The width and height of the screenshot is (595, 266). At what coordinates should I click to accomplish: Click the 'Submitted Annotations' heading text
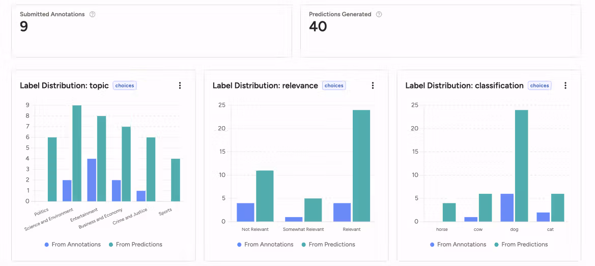click(52, 14)
